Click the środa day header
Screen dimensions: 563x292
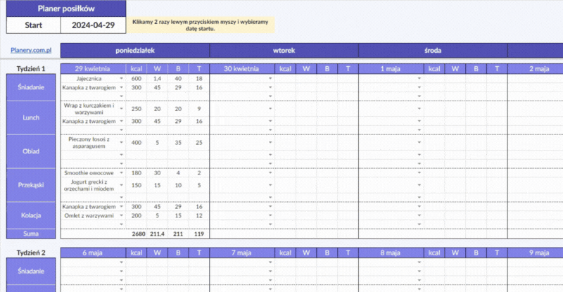[x=433, y=51]
